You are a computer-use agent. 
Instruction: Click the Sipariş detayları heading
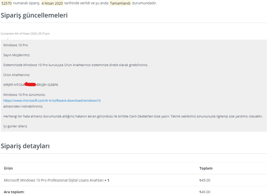coord(25,146)
